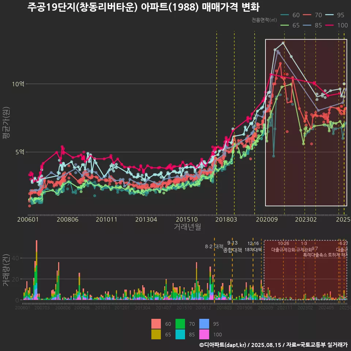Image resolution: width=351 pixels, height=351 pixels.
Task: Click the magenta 100 line entry in top legend
Action: point(336,25)
